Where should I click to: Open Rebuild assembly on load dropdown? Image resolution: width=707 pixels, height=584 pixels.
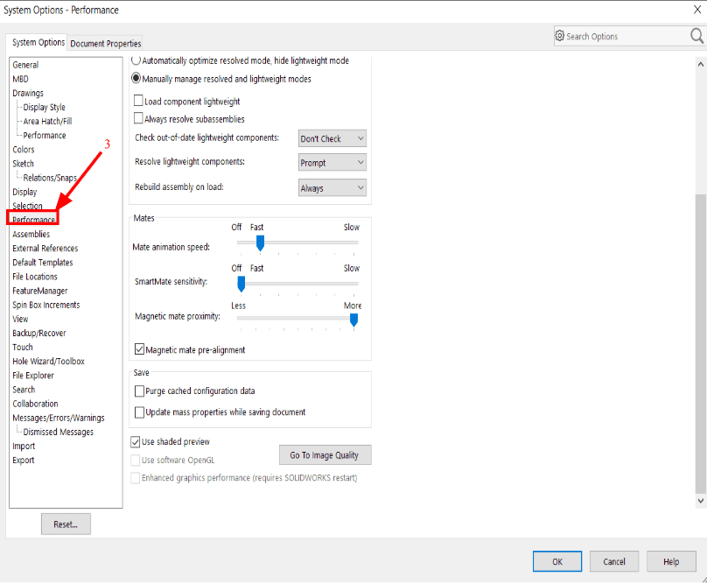[x=332, y=187]
